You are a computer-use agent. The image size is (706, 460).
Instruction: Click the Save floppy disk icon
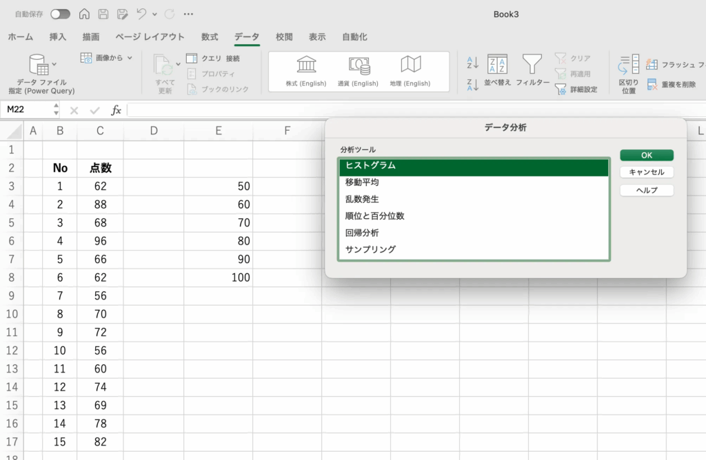[x=103, y=14]
